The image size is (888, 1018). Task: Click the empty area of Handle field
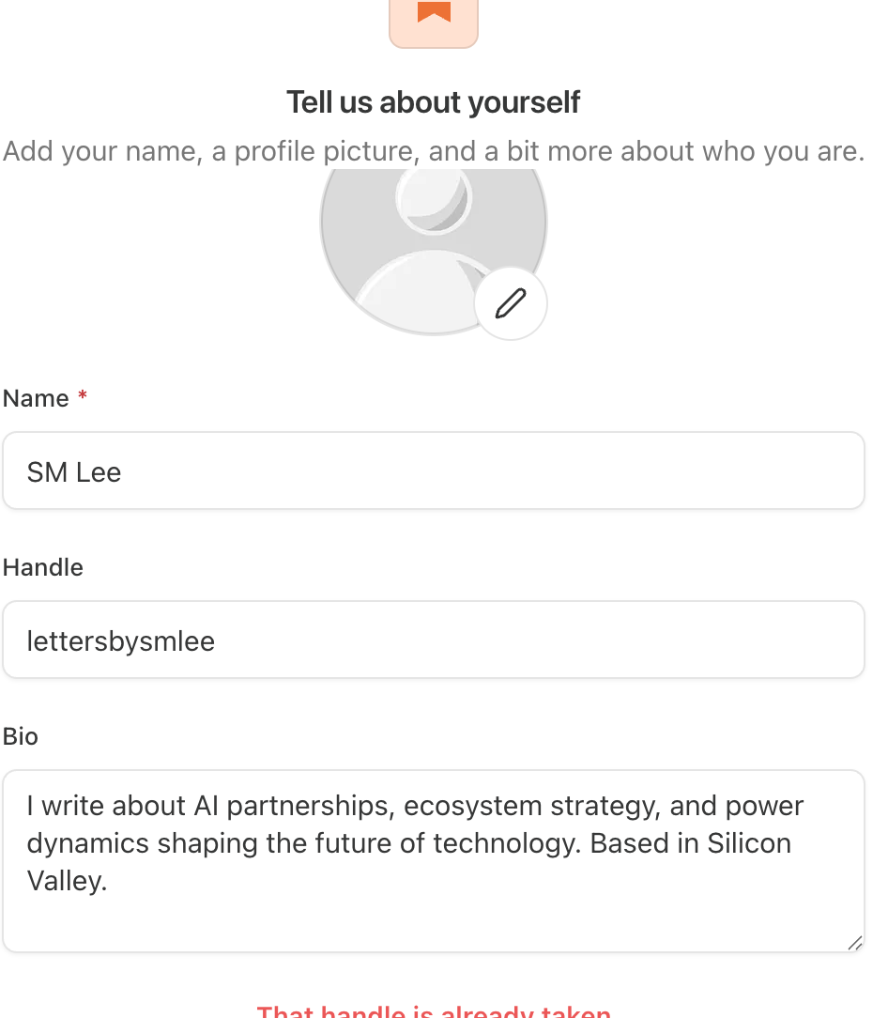[x=539, y=640]
